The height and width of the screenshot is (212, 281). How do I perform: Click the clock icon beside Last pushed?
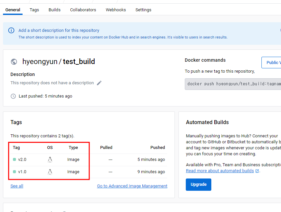click(x=13, y=96)
